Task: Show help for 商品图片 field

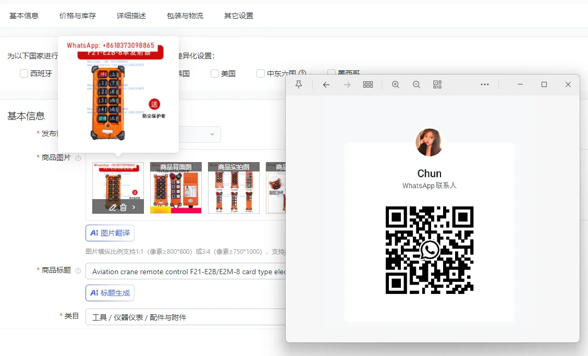Action: (78, 158)
